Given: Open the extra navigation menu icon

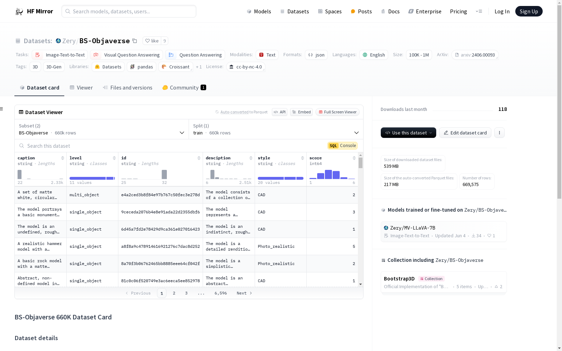Looking at the screenshot, I should 479,11.
